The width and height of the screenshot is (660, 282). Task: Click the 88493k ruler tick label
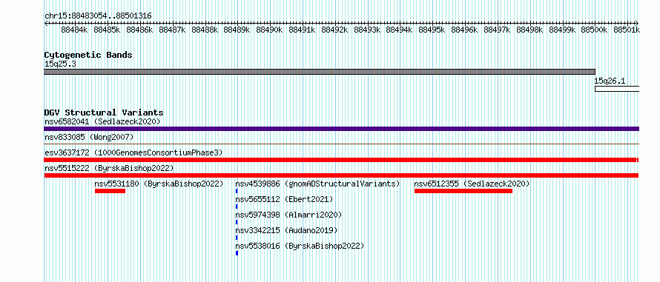367,30
